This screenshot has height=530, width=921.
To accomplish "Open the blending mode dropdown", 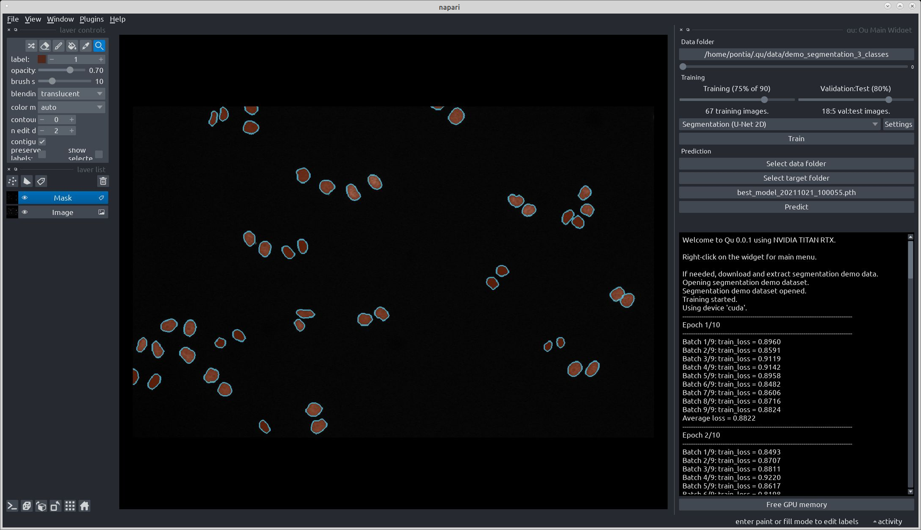I will coord(71,94).
